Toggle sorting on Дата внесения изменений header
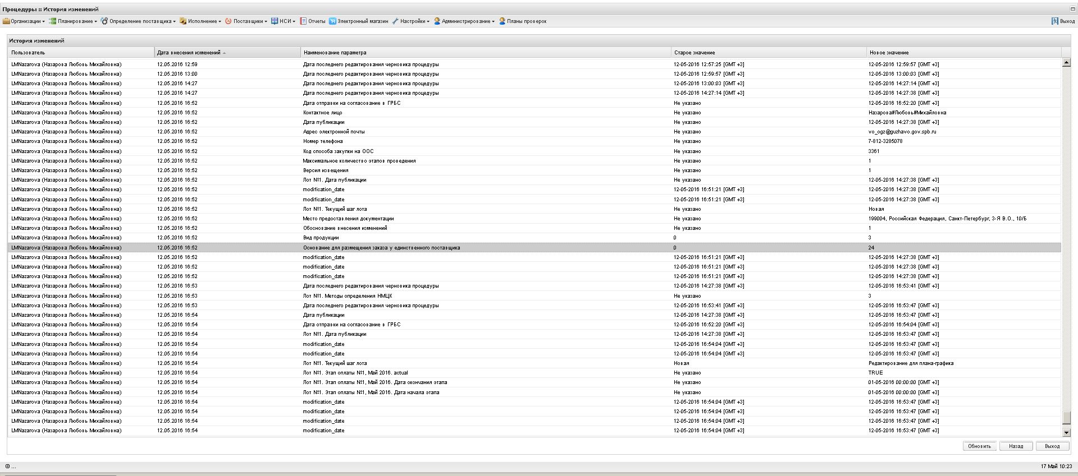This screenshot has height=476, width=1078. [227, 53]
